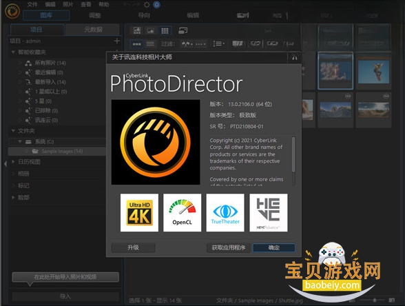The height and width of the screenshot is (306, 405).
Task: Expand the 日历视图 calendar view section
Action: point(13,161)
